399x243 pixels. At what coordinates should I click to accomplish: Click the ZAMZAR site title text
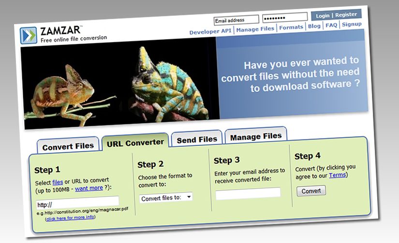pyautogui.click(x=60, y=31)
